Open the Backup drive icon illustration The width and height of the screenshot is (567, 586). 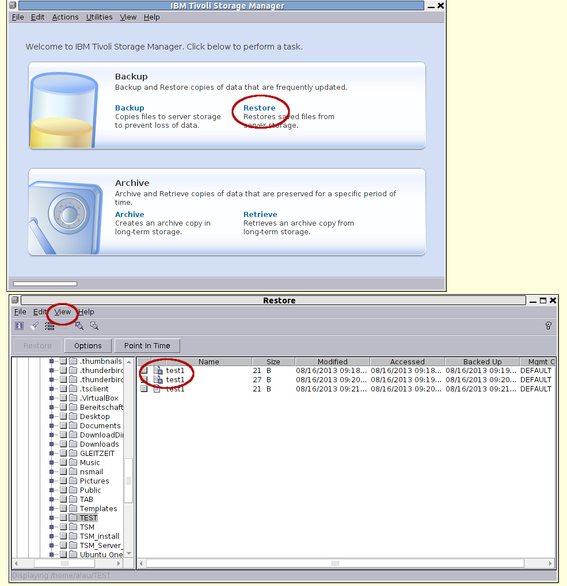point(63,106)
